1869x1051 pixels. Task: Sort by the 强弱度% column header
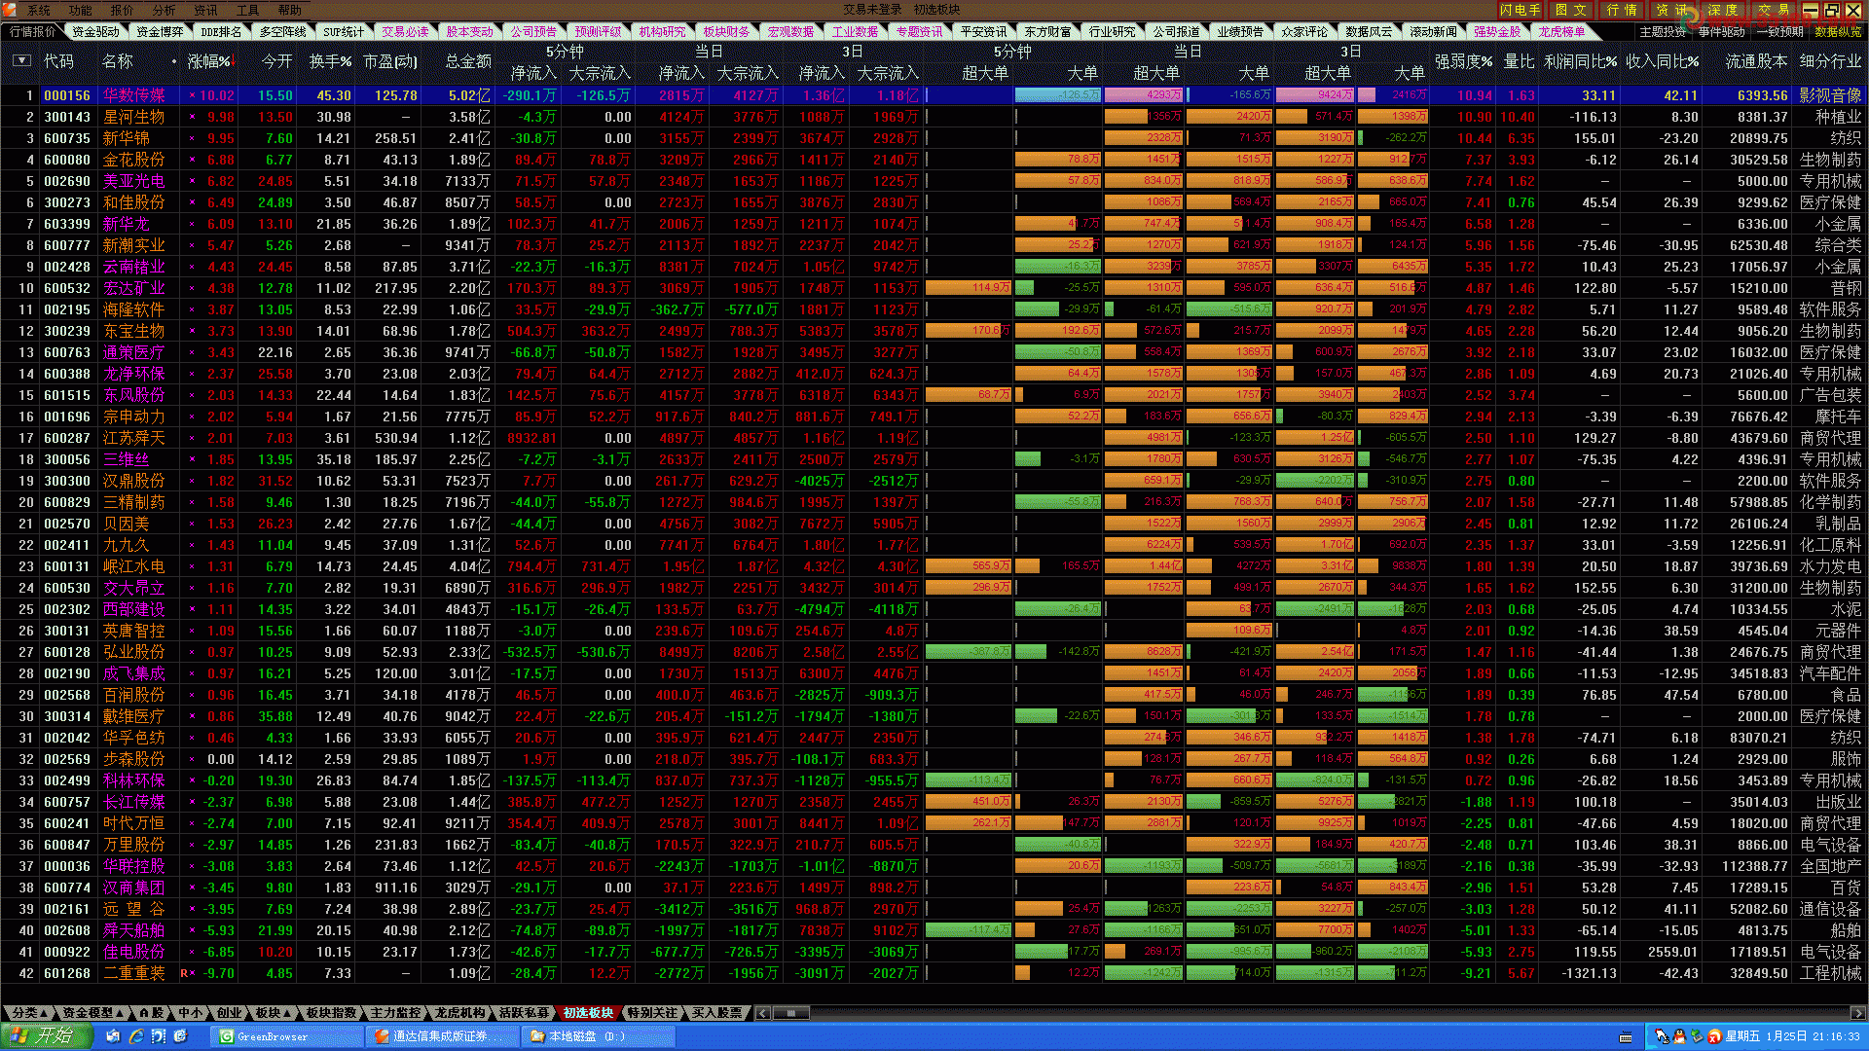pos(1463,61)
